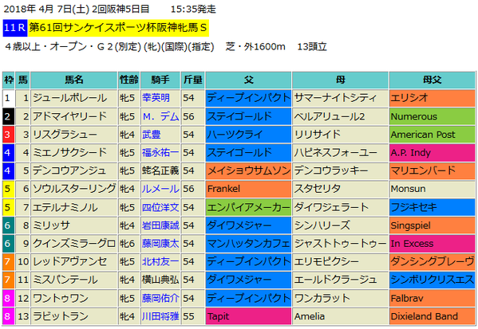Click the 騎手 column header
The width and height of the screenshot is (478, 329).
tap(160, 80)
